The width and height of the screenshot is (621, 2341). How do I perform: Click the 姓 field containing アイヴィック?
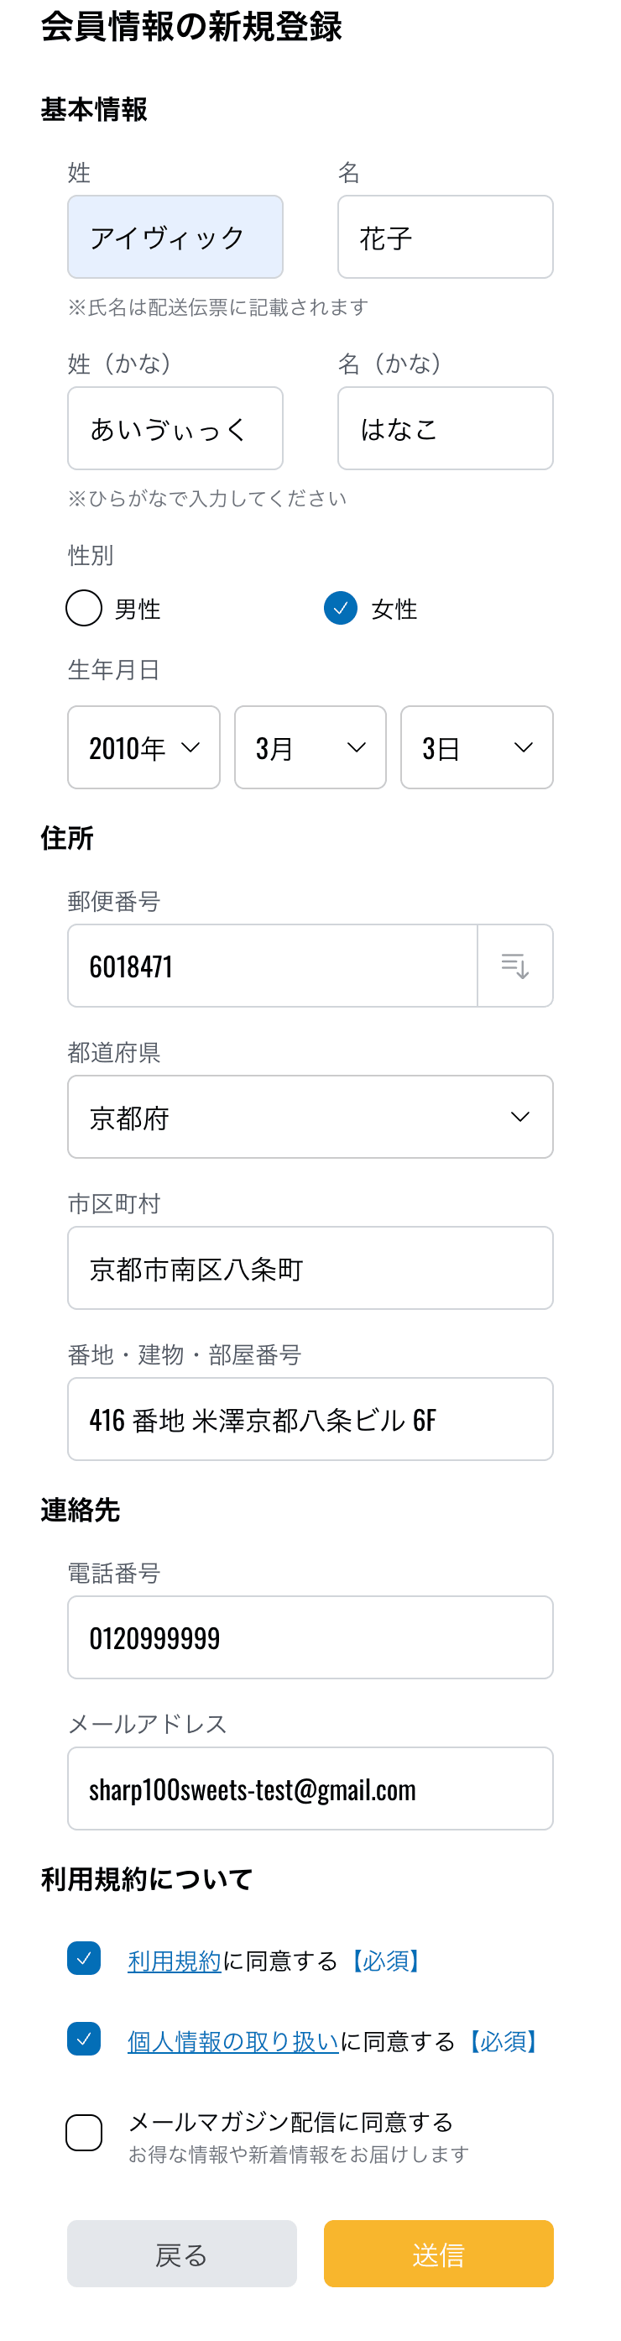tap(175, 236)
